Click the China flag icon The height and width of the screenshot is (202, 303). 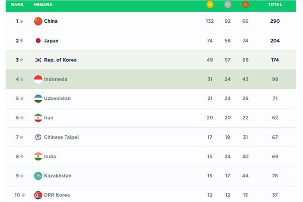[38, 21]
